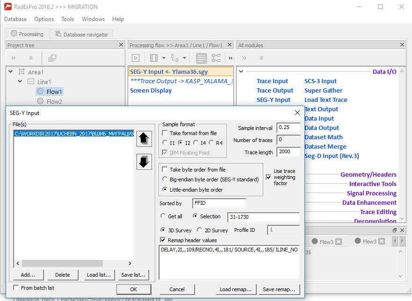Open dropdown arrow beside the film-strip icon

164,58
